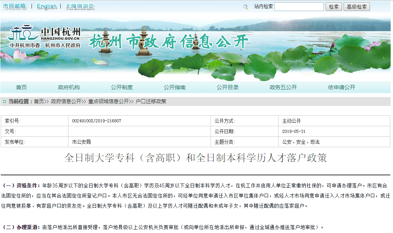The width and height of the screenshot is (393, 233).
Task: Click the 杭州市政府信息公开 banner title
Action: click(169, 41)
